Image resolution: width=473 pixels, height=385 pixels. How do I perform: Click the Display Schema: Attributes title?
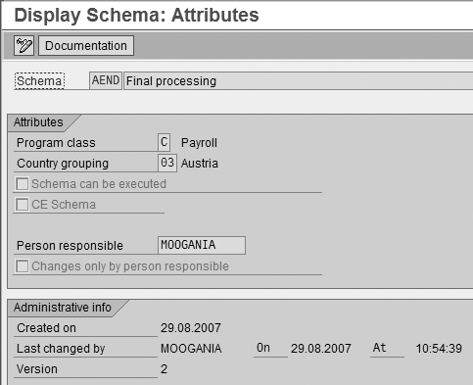pyautogui.click(x=136, y=15)
